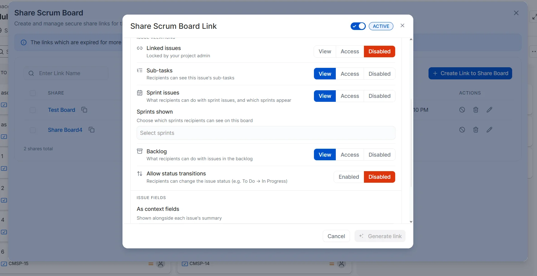537x276 pixels.
Task: Select View for Sprint issues
Action: (325, 96)
